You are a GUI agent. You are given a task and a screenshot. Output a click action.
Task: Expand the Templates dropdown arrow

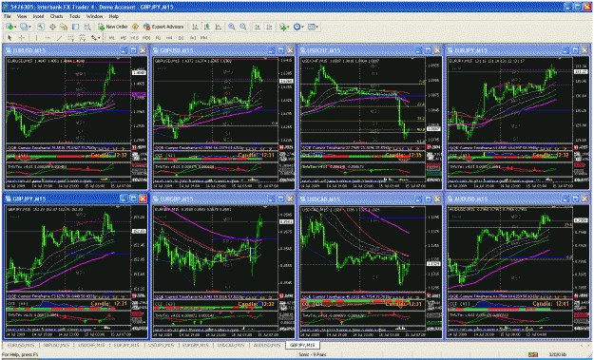point(317,27)
